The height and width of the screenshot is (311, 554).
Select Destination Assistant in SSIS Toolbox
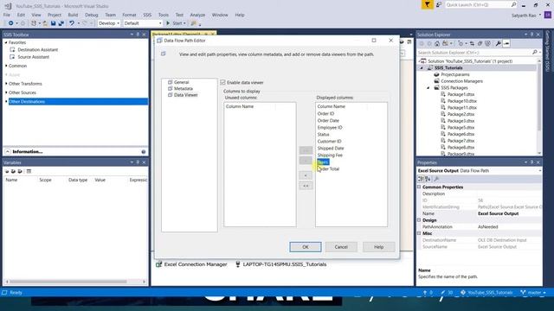click(38, 50)
